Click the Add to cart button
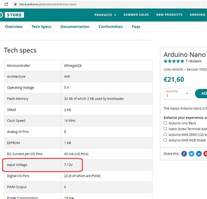This screenshot has width=207, height=199. click(201, 94)
